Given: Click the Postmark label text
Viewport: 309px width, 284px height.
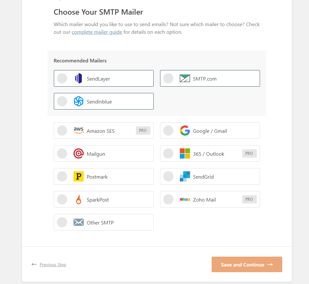Looking at the screenshot, I should tap(97, 177).
